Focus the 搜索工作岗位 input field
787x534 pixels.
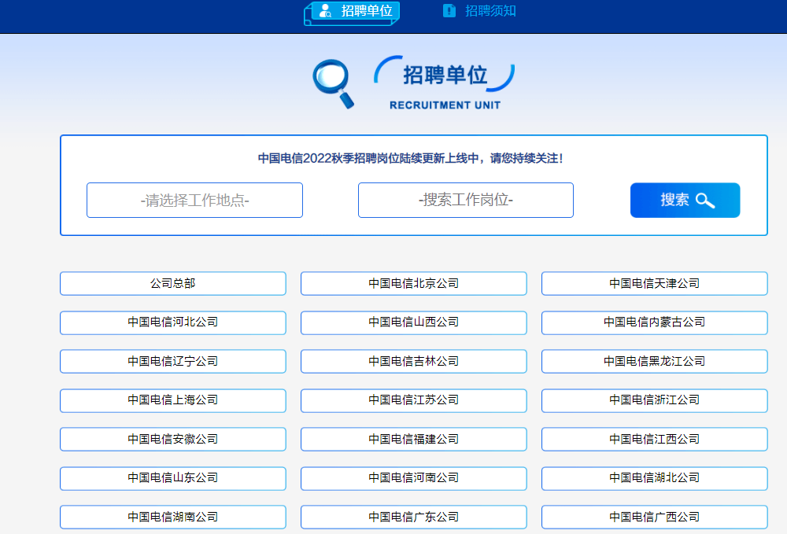pos(466,200)
